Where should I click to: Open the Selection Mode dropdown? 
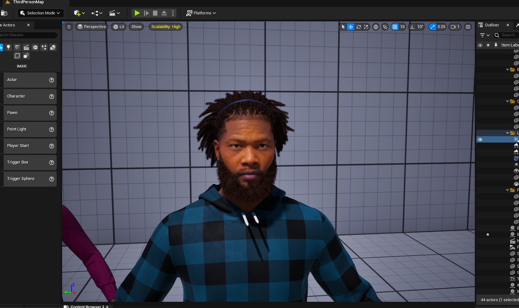click(41, 13)
